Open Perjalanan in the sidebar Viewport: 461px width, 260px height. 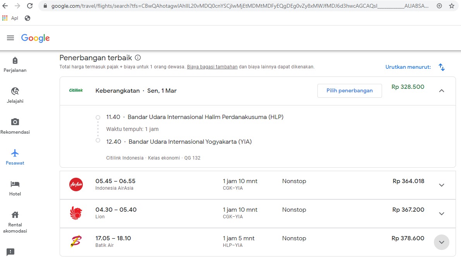tap(15, 65)
